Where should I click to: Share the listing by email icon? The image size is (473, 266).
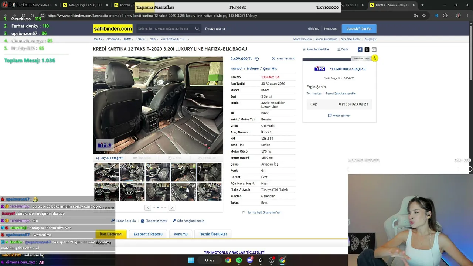tap(374, 50)
